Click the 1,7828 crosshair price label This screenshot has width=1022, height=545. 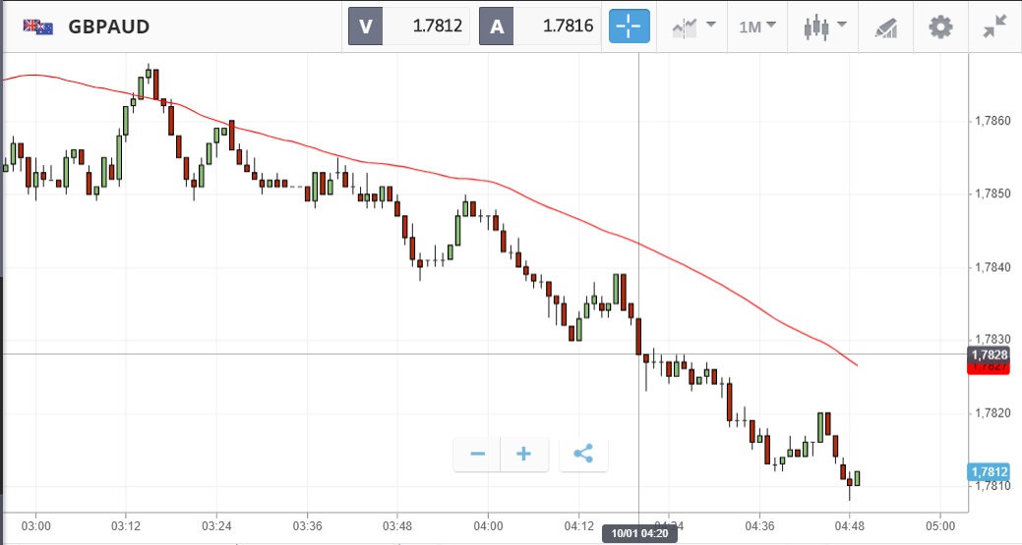pyautogui.click(x=989, y=354)
